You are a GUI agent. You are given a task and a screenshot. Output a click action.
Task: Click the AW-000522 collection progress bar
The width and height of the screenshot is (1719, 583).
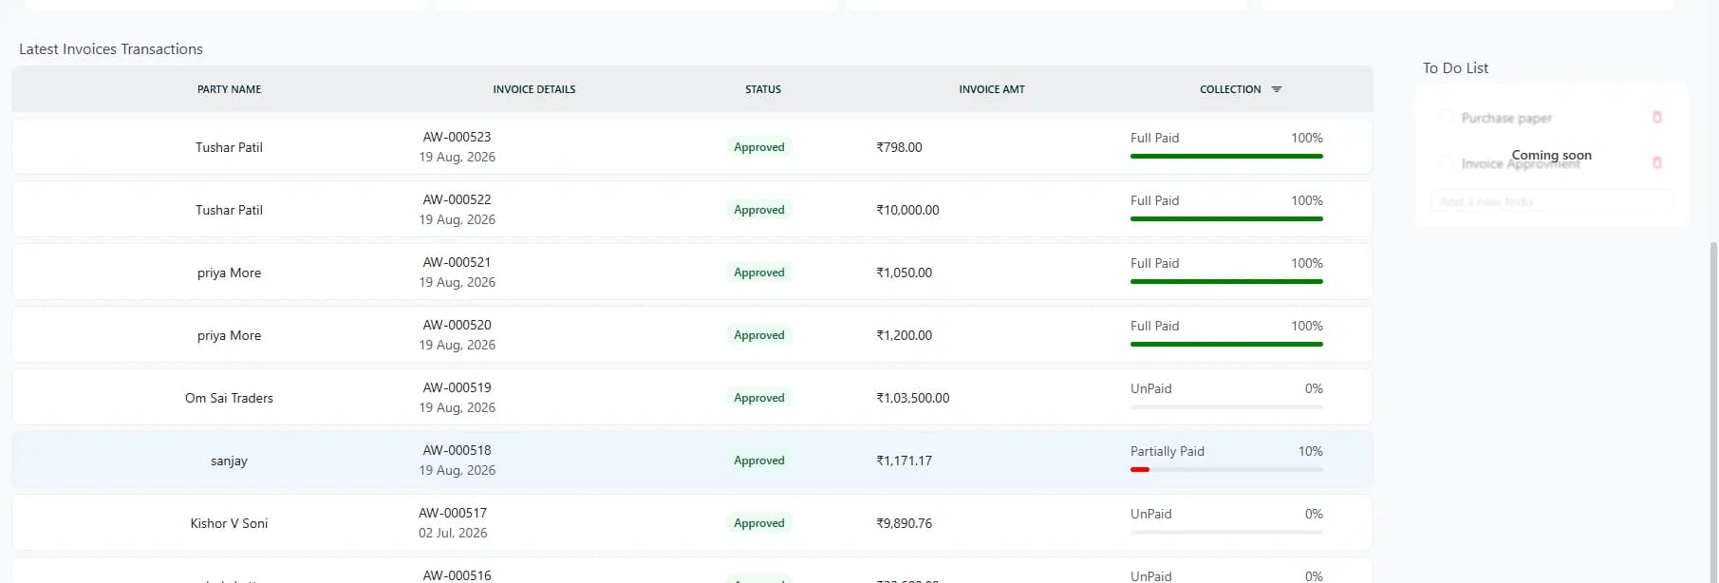1226,218
